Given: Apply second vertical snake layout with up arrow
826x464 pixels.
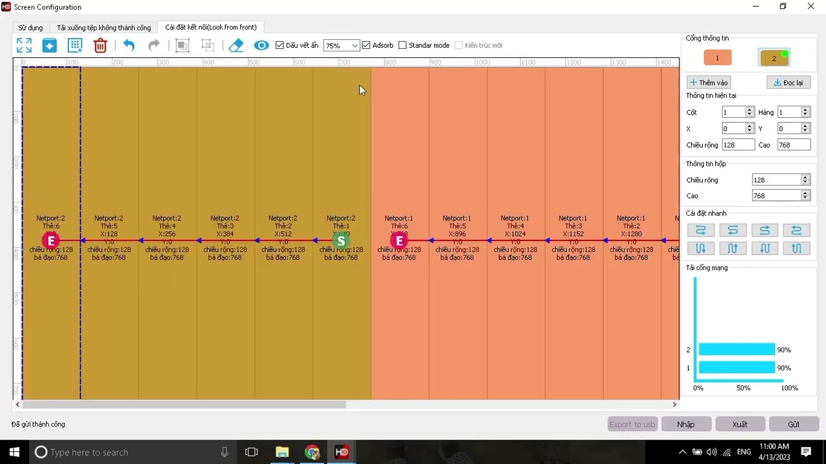Looking at the screenshot, I should coord(732,248).
